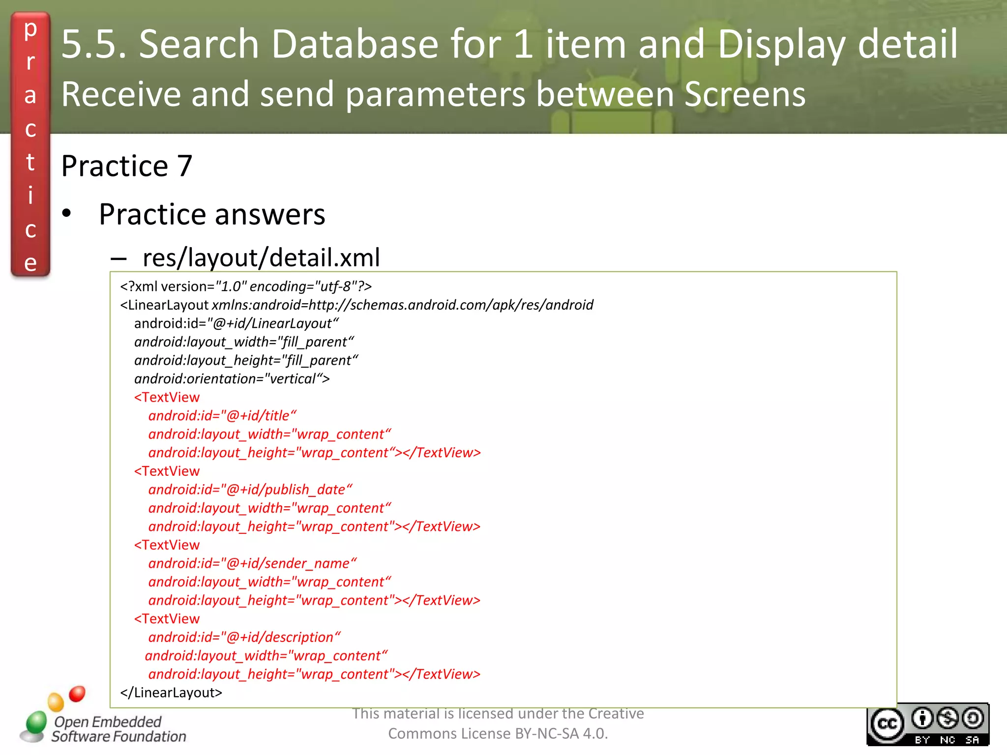Click the closing '</LinearLayout>' tag
Image resolution: width=1007 pixels, height=755 pixels.
click(171, 693)
